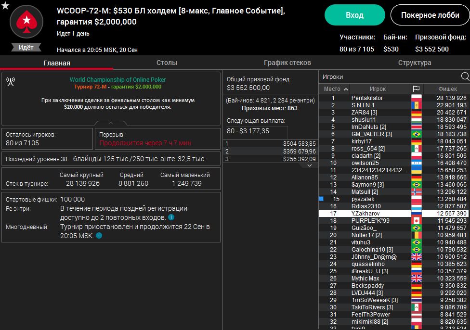
Task: Select player 234241234214432...
Action: pos(393,170)
